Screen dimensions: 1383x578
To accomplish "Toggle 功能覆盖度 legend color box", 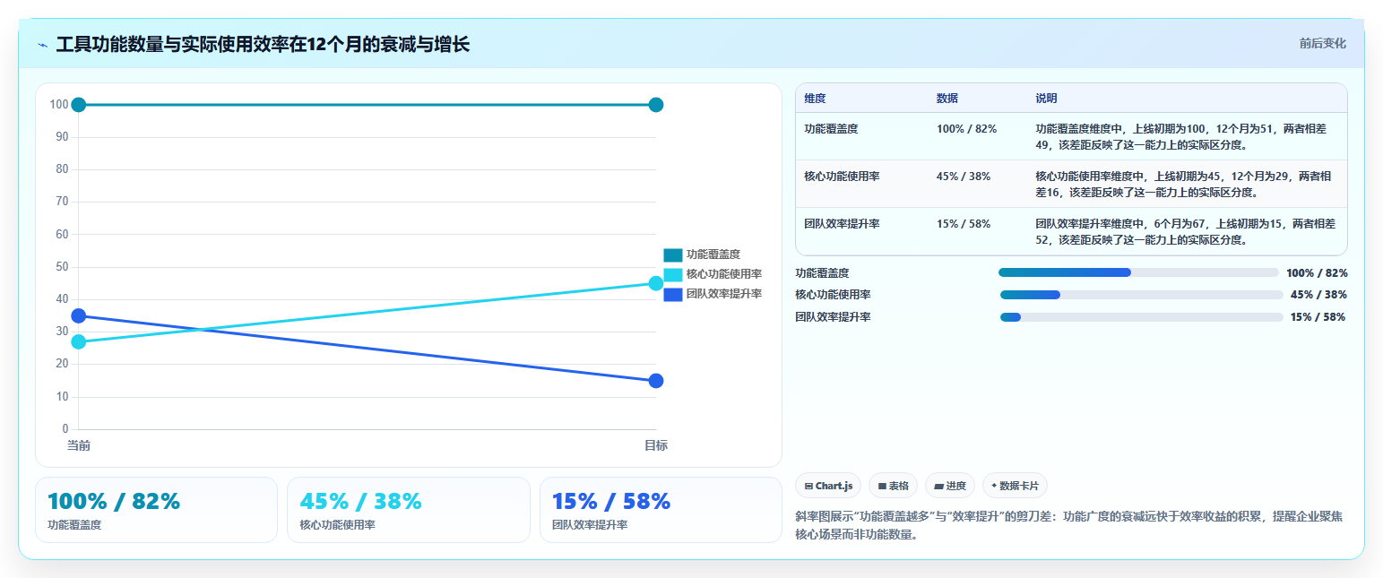I will (x=673, y=254).
